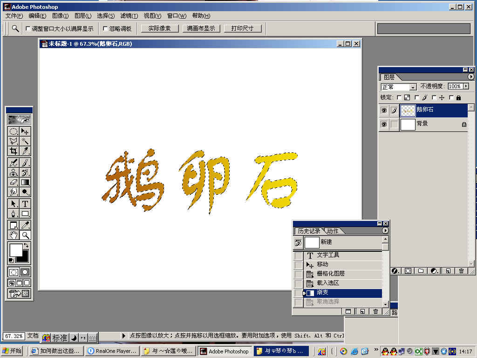Screen dimensions: 477x358
Task: Select the Hand tool
Action: [x=14, y=235]
